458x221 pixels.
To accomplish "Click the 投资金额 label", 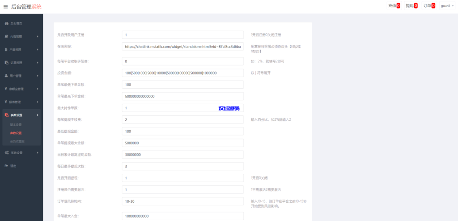I will click(x=64, y=73).
